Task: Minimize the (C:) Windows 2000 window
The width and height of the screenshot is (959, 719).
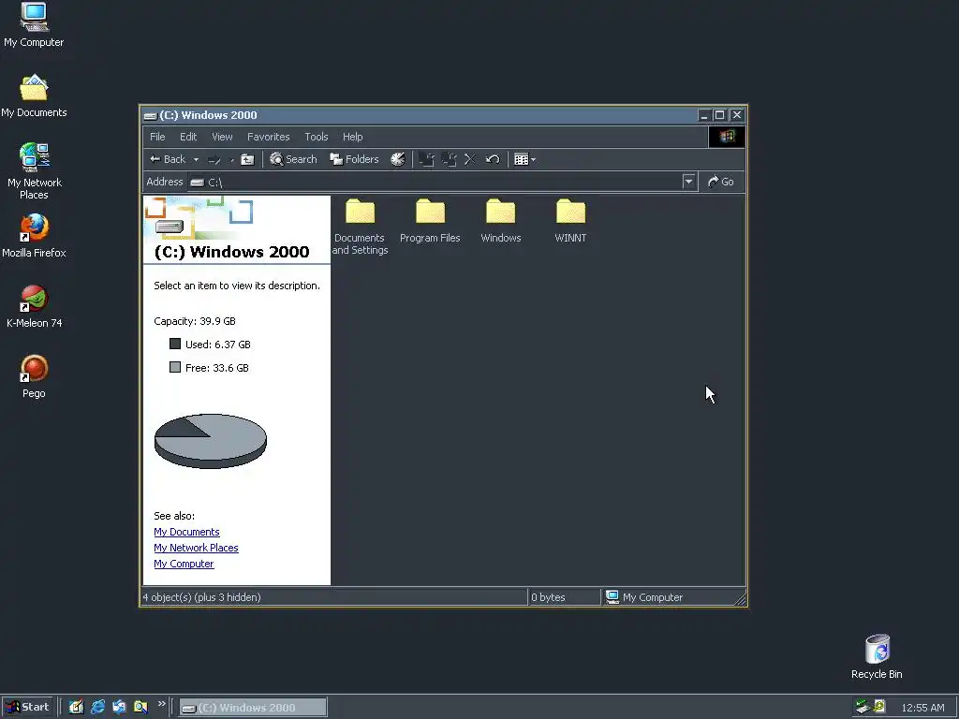Action: [x=704, y=115]
